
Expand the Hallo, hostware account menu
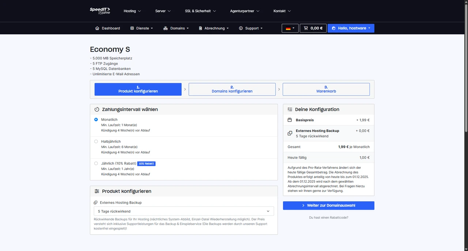[x=351, y=28]
